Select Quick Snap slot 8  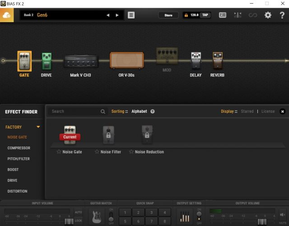click(x=164, y=221)
